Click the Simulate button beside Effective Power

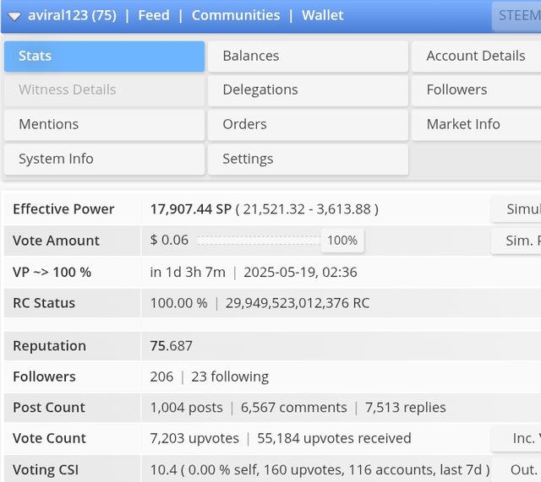(516, 209)
